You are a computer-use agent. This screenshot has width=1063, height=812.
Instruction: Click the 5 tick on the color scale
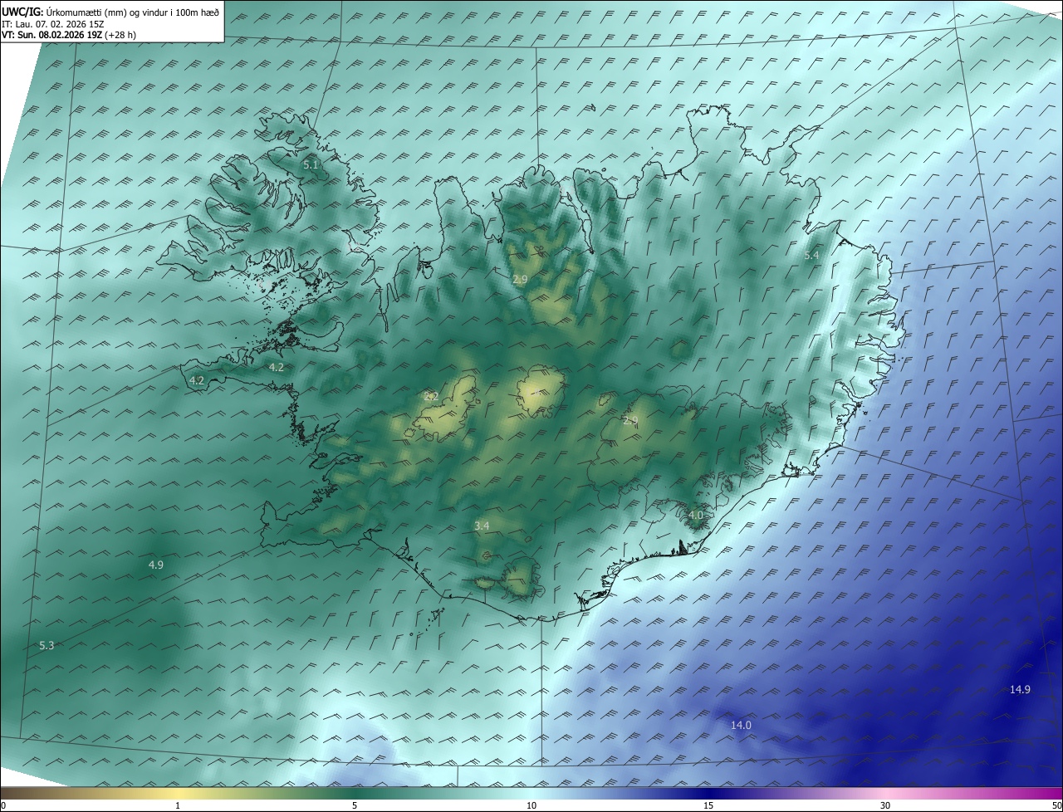(355, 805)
